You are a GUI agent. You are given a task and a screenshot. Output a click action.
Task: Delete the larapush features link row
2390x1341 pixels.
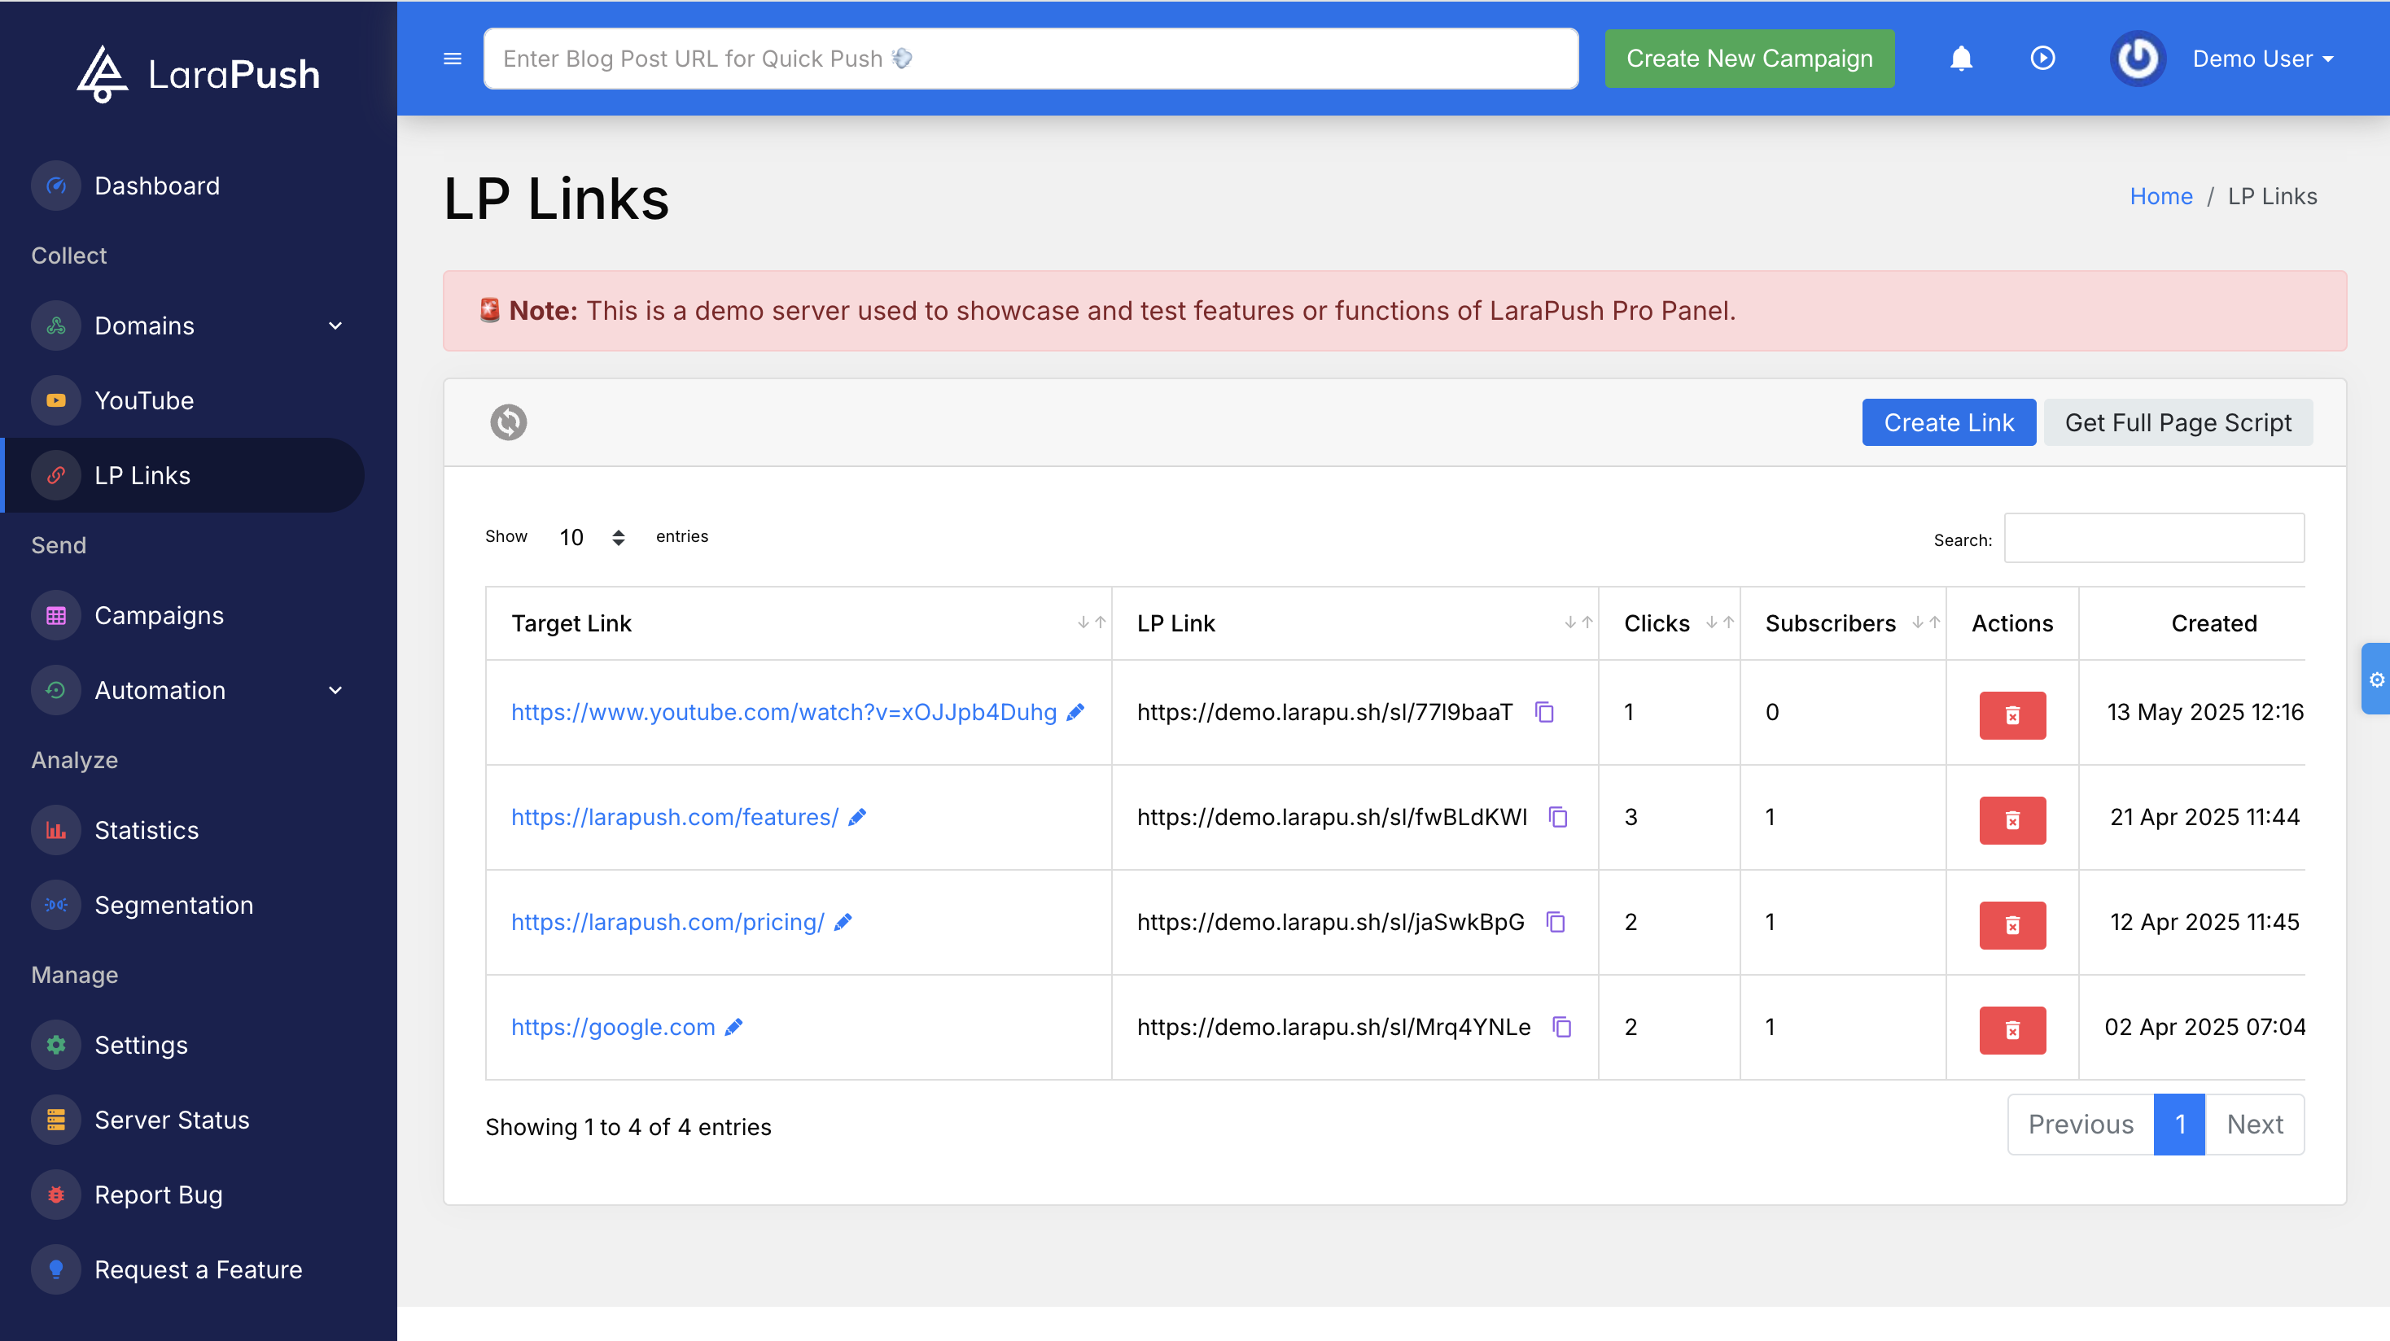click(x=2012, y=819)
